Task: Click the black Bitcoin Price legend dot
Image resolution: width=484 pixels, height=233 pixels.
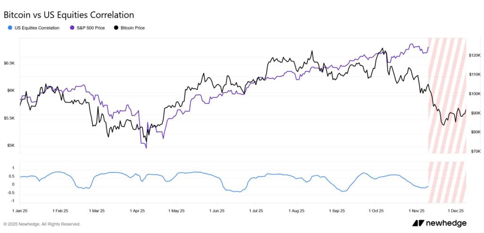Action: coord(116,28)
